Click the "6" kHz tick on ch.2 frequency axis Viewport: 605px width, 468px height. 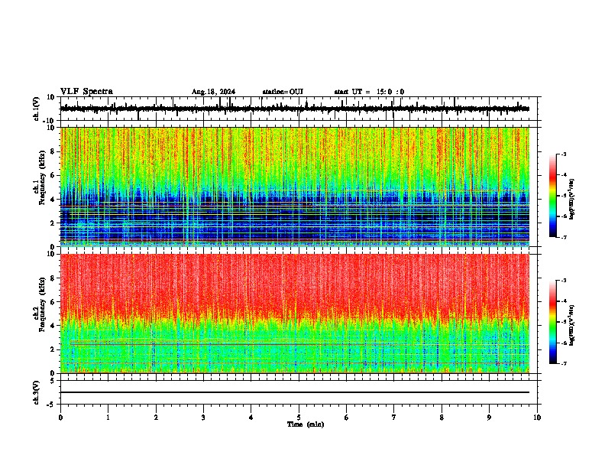point(53,302)
